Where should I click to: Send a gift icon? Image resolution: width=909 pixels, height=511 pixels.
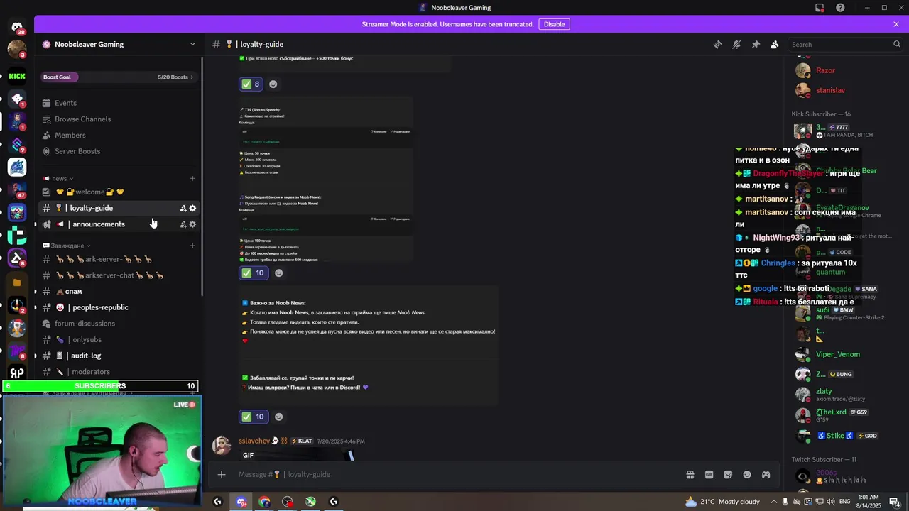coord(690,474)
